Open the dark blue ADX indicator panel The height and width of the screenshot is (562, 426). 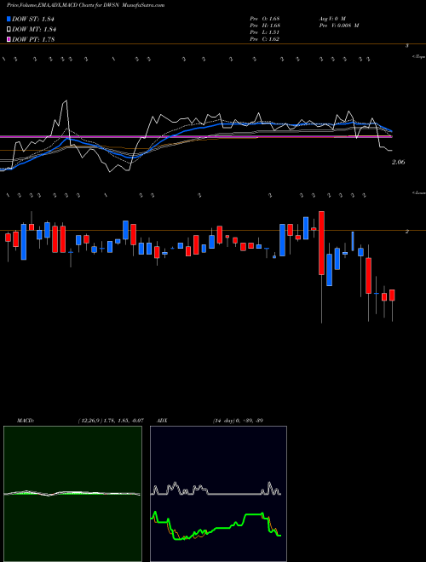218,494
